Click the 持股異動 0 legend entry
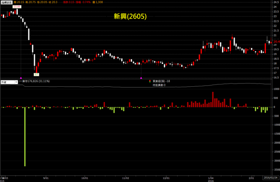Image resolution: width=280 pixels, height=182 pixels. pos(159,85)
